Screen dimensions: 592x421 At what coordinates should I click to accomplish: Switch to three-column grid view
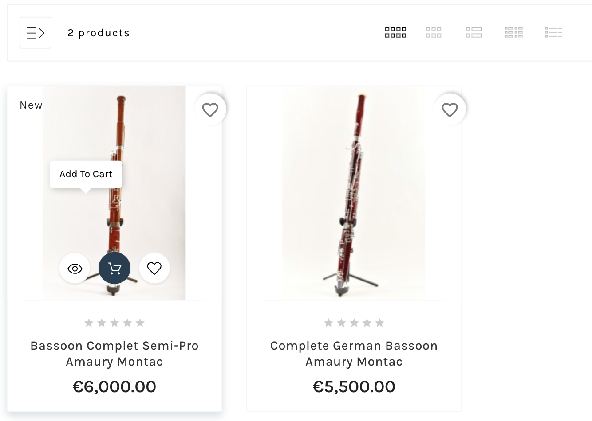(x=434, y=32)
